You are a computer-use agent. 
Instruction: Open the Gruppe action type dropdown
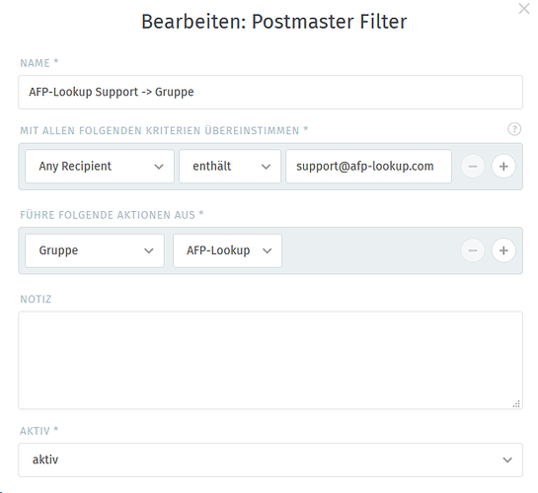[x=95, y=250]
